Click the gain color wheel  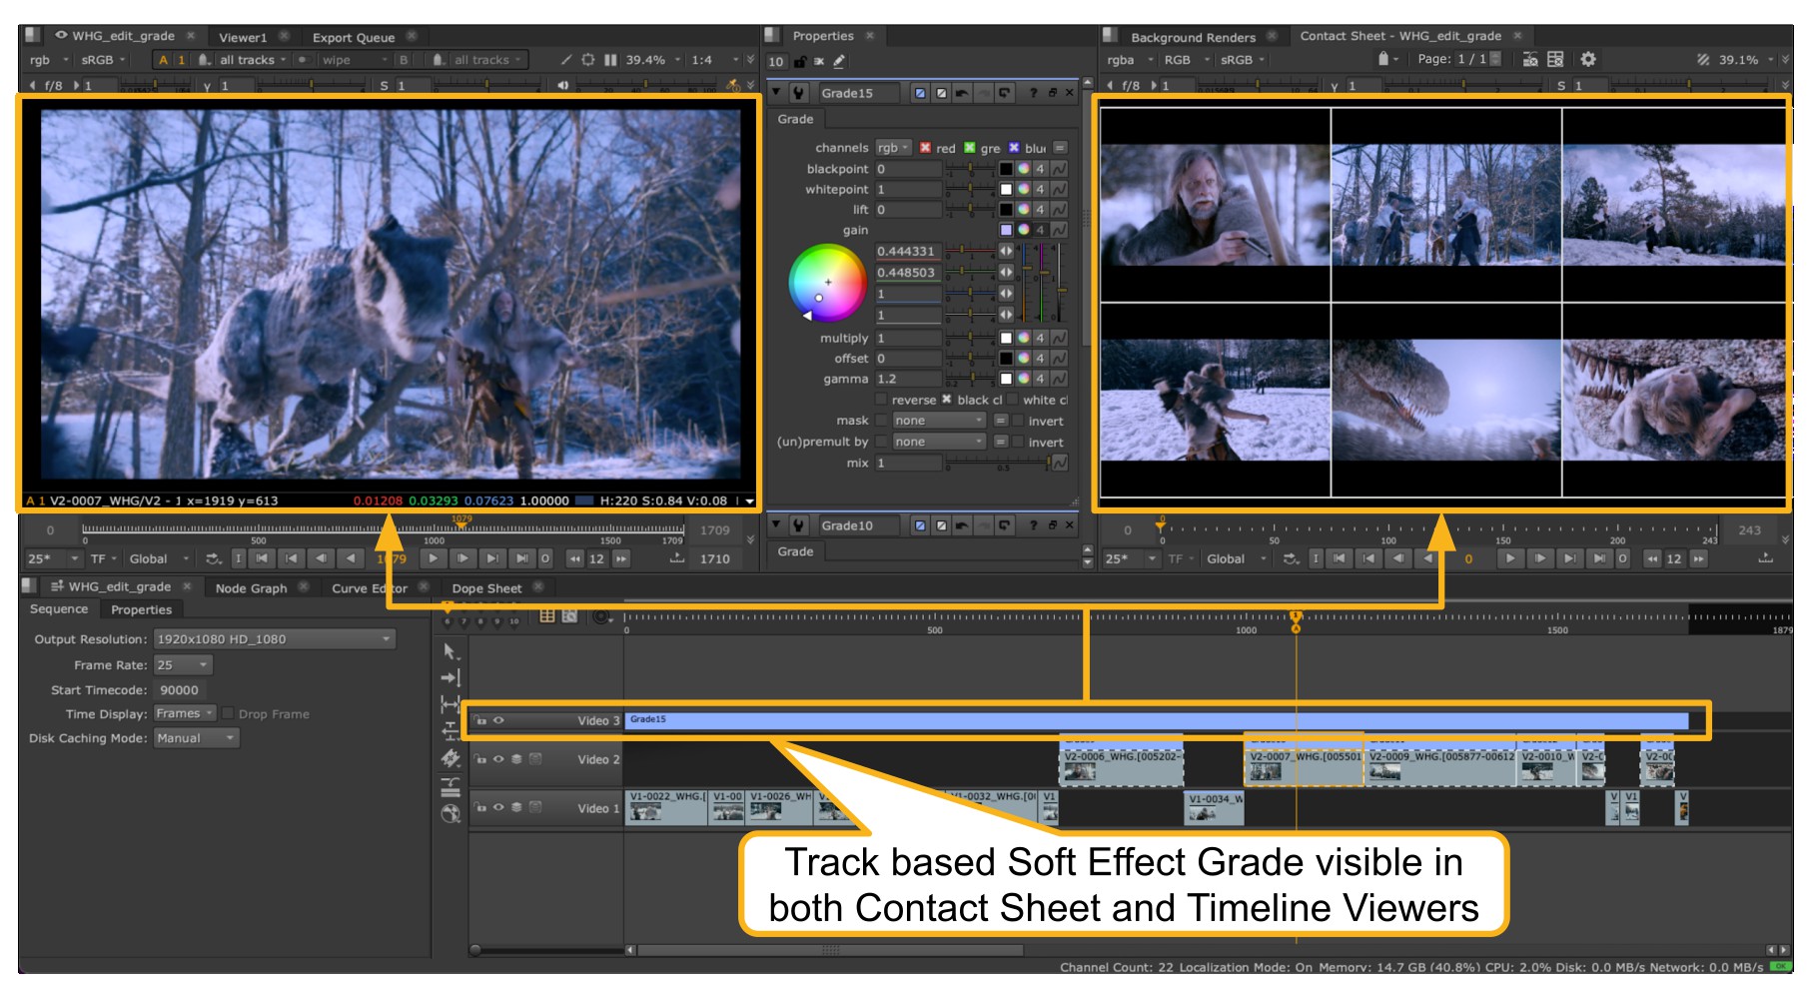(827, 284)
